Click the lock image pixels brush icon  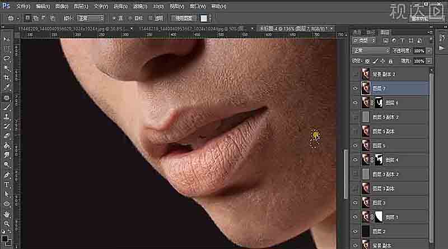(375, 61)
